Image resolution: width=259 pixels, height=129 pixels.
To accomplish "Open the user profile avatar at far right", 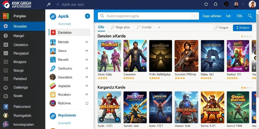I will pyautogui.click(x=252, y=4).
